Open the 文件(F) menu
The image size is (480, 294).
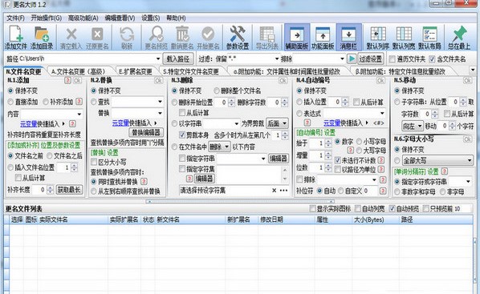15,18
